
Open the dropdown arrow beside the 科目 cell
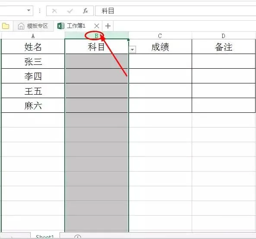pyautogui.click(x=133, y=49)
